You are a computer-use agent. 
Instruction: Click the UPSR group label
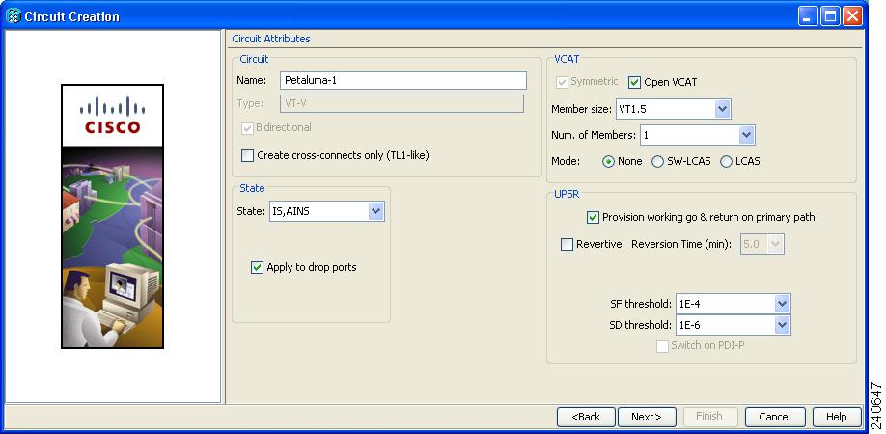point(567,195)
